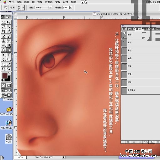Select the History Brush tool
This screenshot has height=160, width=160.
[x=9, y=40]
